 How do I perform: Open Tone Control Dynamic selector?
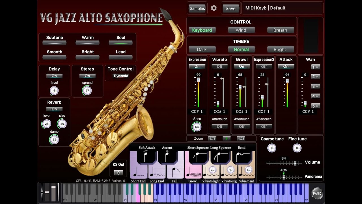121,76
